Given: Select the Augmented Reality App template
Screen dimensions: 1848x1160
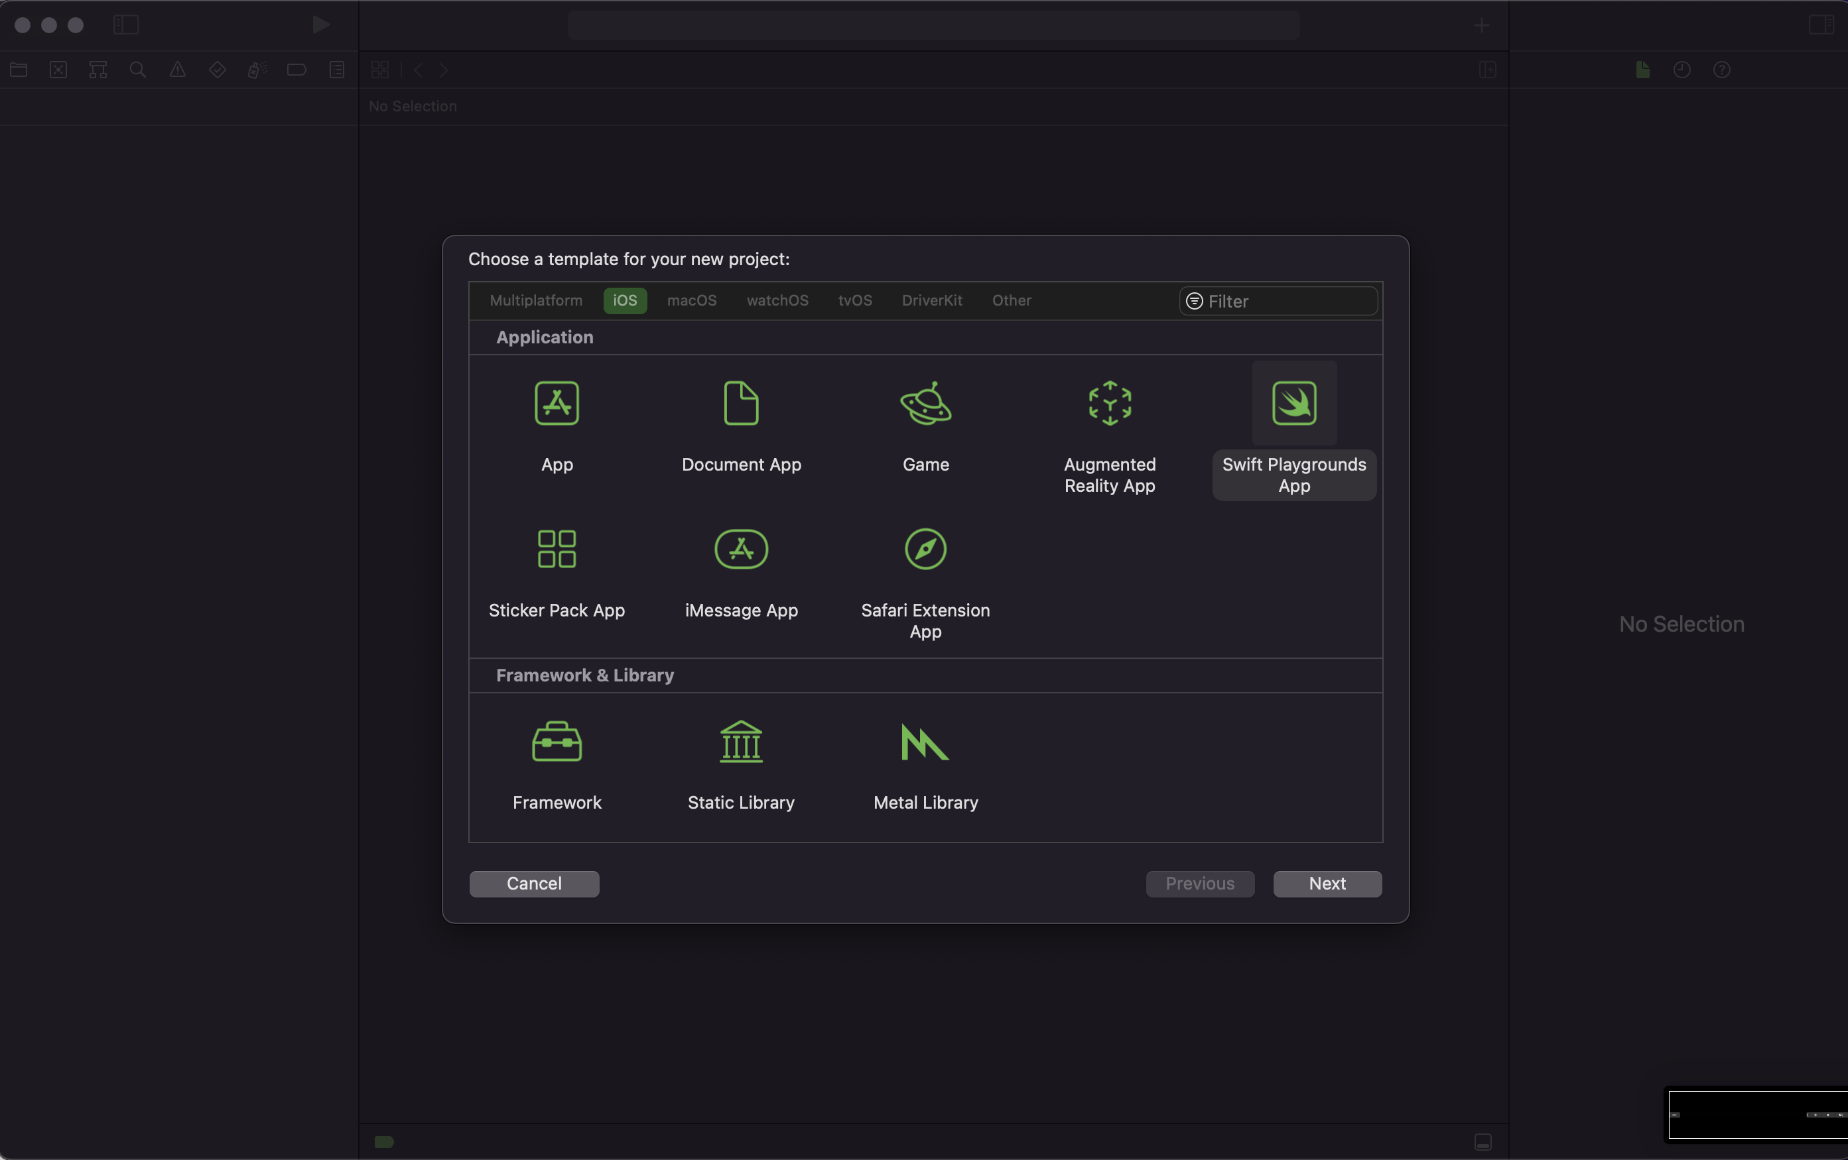Looking at the screenshot, I should coord(1109,403).
